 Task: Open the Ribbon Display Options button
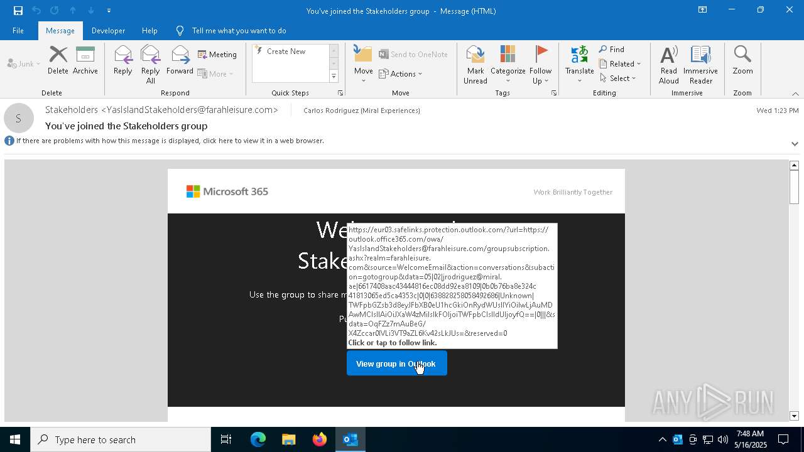tap(702, 10)
